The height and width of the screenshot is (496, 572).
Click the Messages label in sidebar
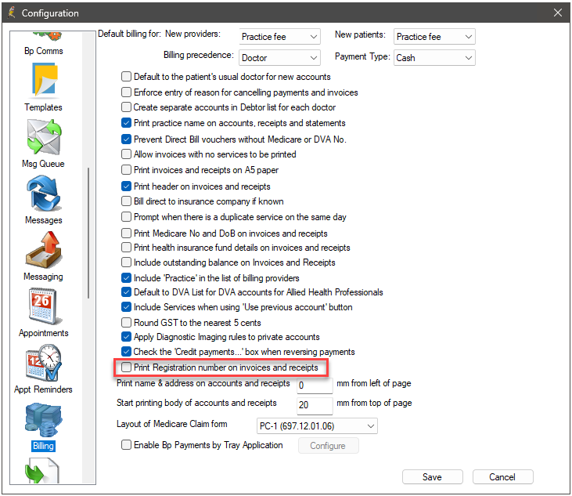click(x=43, y=220)
